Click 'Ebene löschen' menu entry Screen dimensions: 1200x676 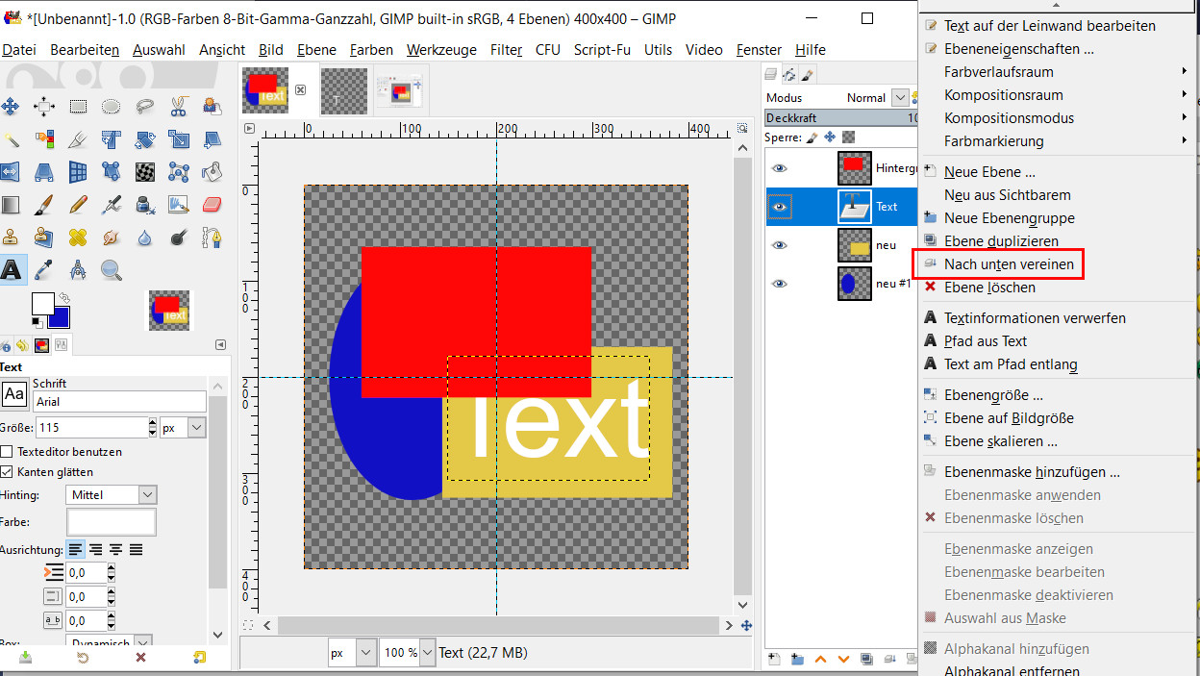(x=989, y=288)
